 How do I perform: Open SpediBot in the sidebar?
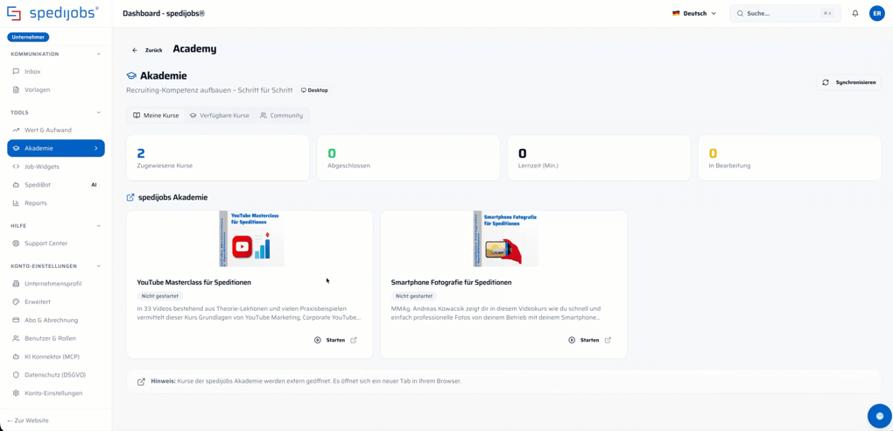[56, 185]
